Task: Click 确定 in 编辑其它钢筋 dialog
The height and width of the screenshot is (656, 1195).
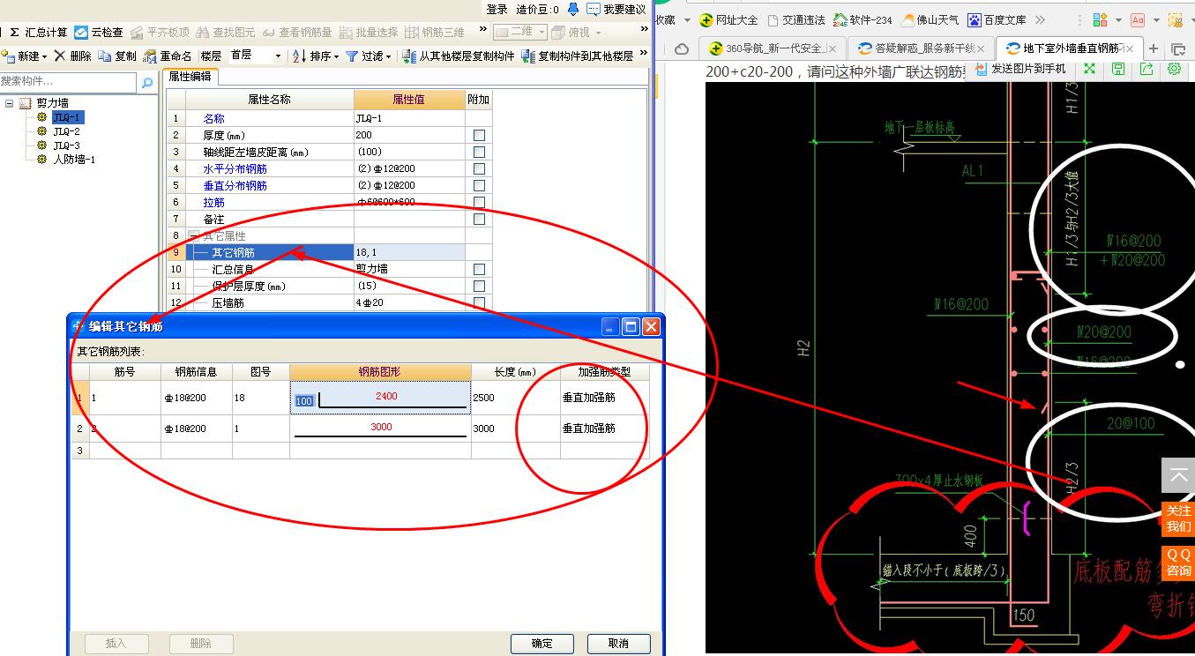Action: [542, 644]
